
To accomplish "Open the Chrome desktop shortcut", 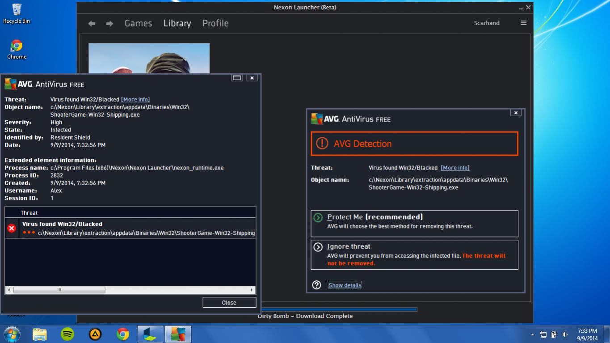I will pyautogui.click(x=17, y=49).
